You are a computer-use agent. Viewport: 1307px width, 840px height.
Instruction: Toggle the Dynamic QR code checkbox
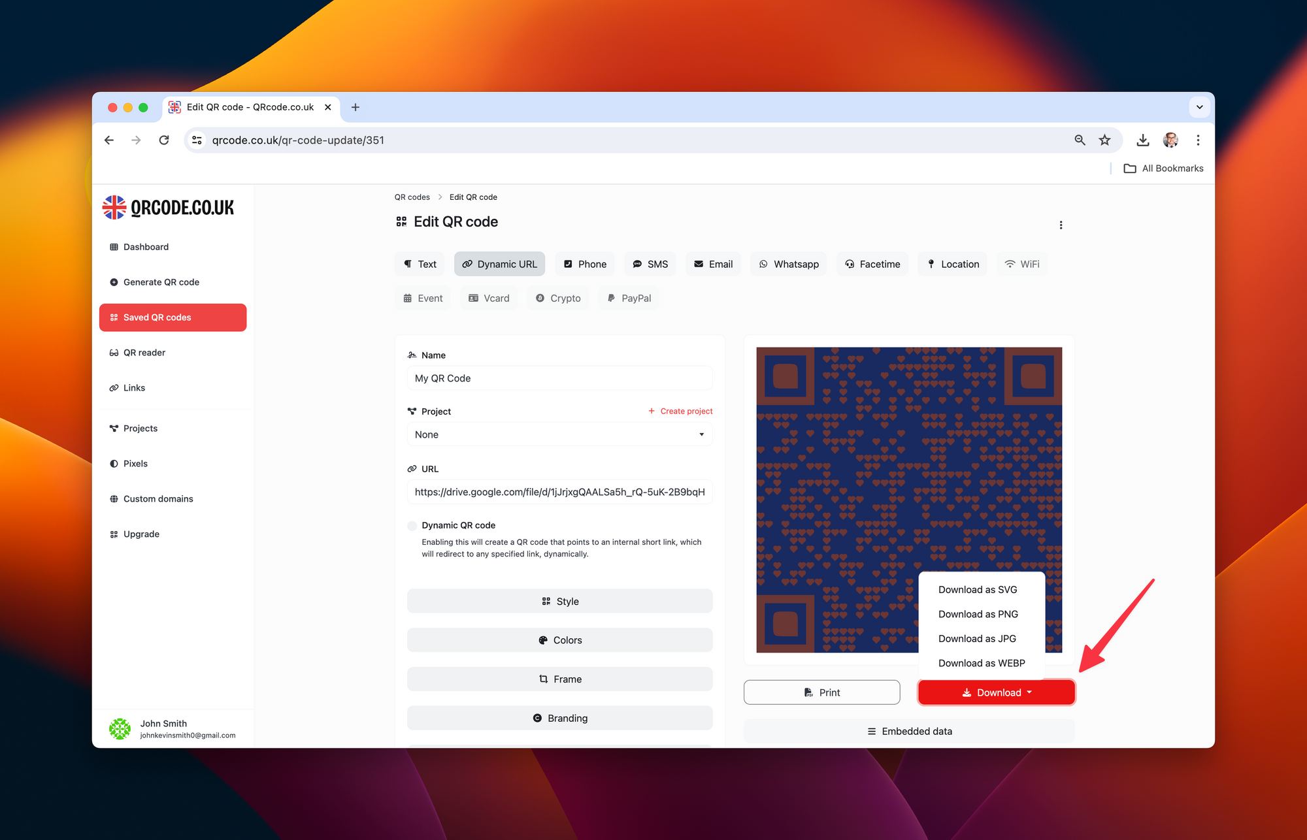pyautogui.click(x=412, y=525)
